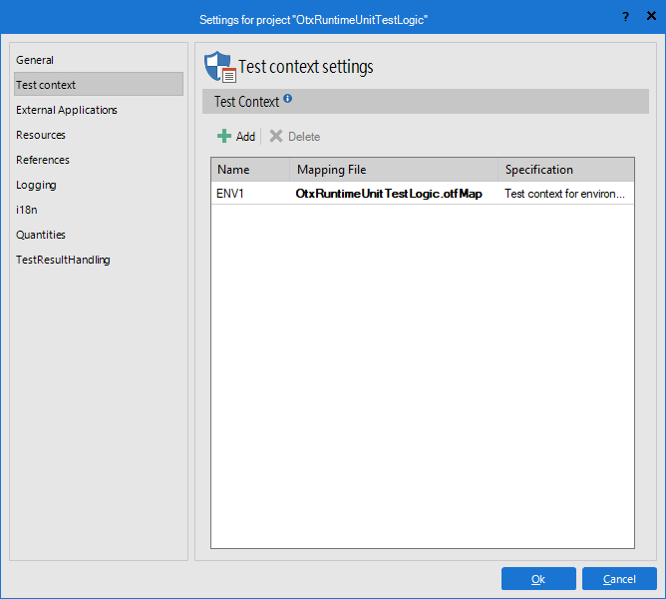
Task: Switch to References settings
Action: point(43,160)
